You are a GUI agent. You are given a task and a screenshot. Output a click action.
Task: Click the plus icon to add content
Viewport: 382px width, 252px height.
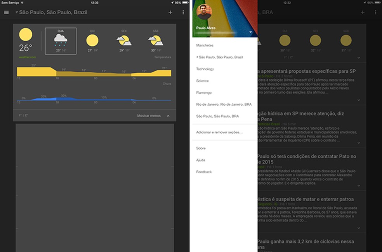(170, 12)
